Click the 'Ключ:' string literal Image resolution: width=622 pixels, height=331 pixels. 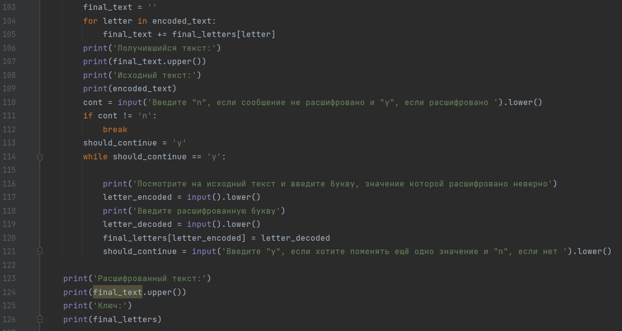click(110, 305)
